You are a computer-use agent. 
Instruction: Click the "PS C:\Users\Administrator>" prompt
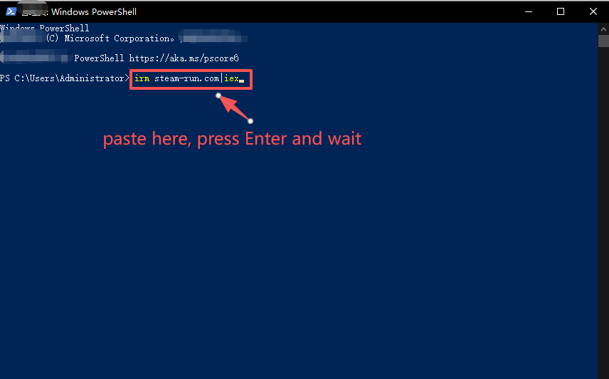(x=65, y=78)
